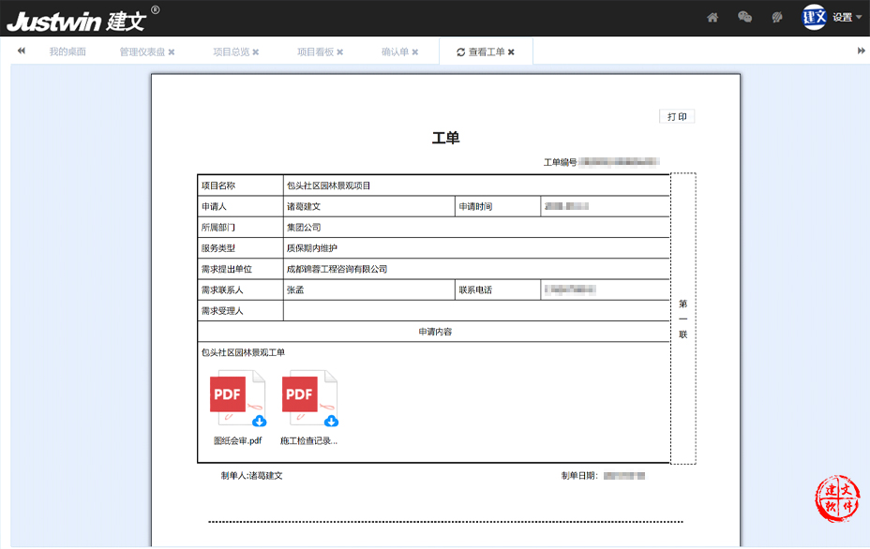
Task: Download 施工检查记录 PDF via cloud icon
Action: (331, 421)
